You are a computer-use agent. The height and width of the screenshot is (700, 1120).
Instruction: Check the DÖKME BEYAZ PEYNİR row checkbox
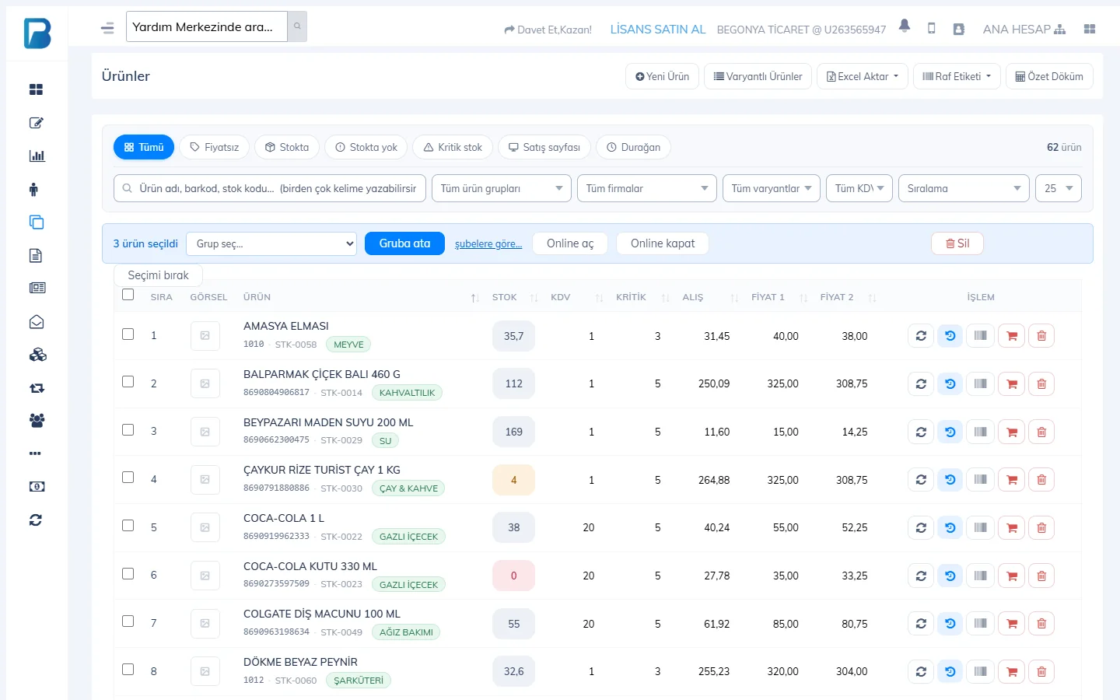(x=128, y=669)
